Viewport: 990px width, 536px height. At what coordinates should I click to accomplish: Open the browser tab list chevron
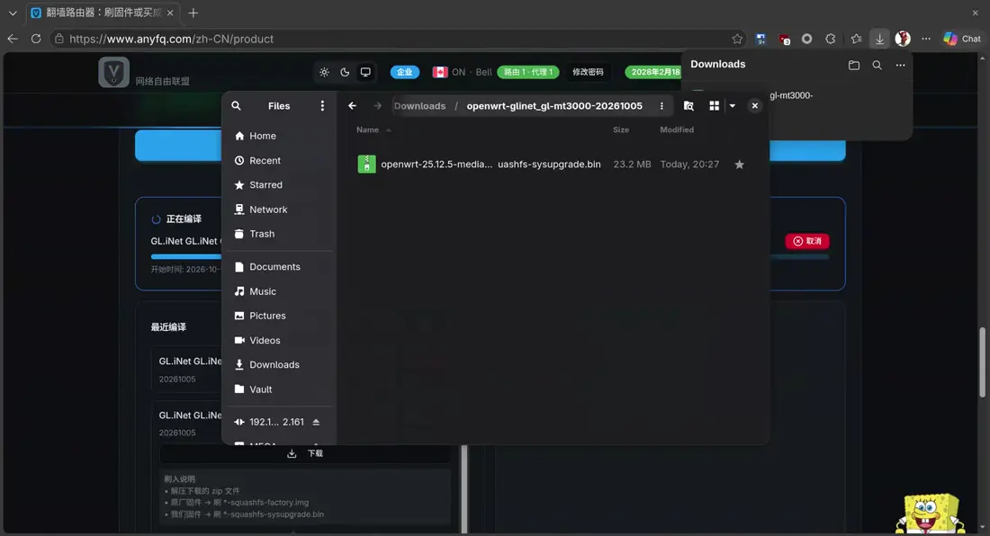[x=13, y=13]
